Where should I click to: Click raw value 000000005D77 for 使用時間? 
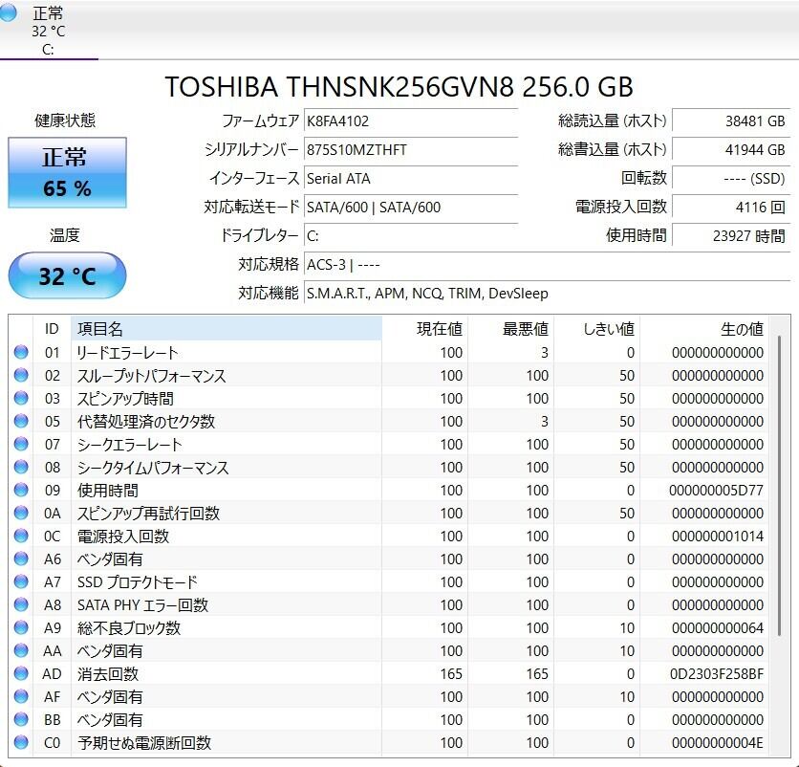716,490
